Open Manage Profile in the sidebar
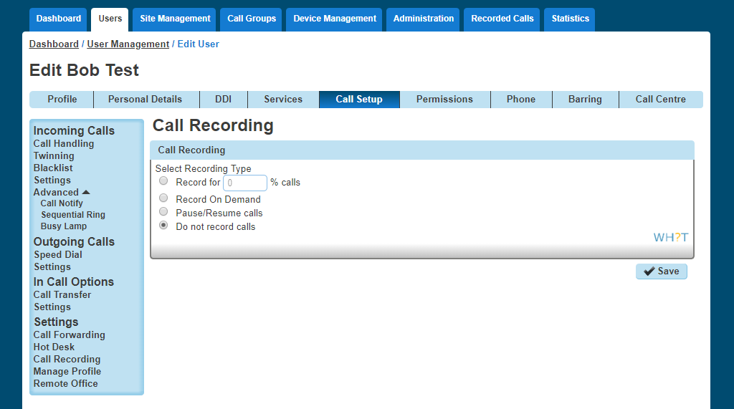Image resolution: width=734 pixels, height=409 pixels. coord(67,372)
